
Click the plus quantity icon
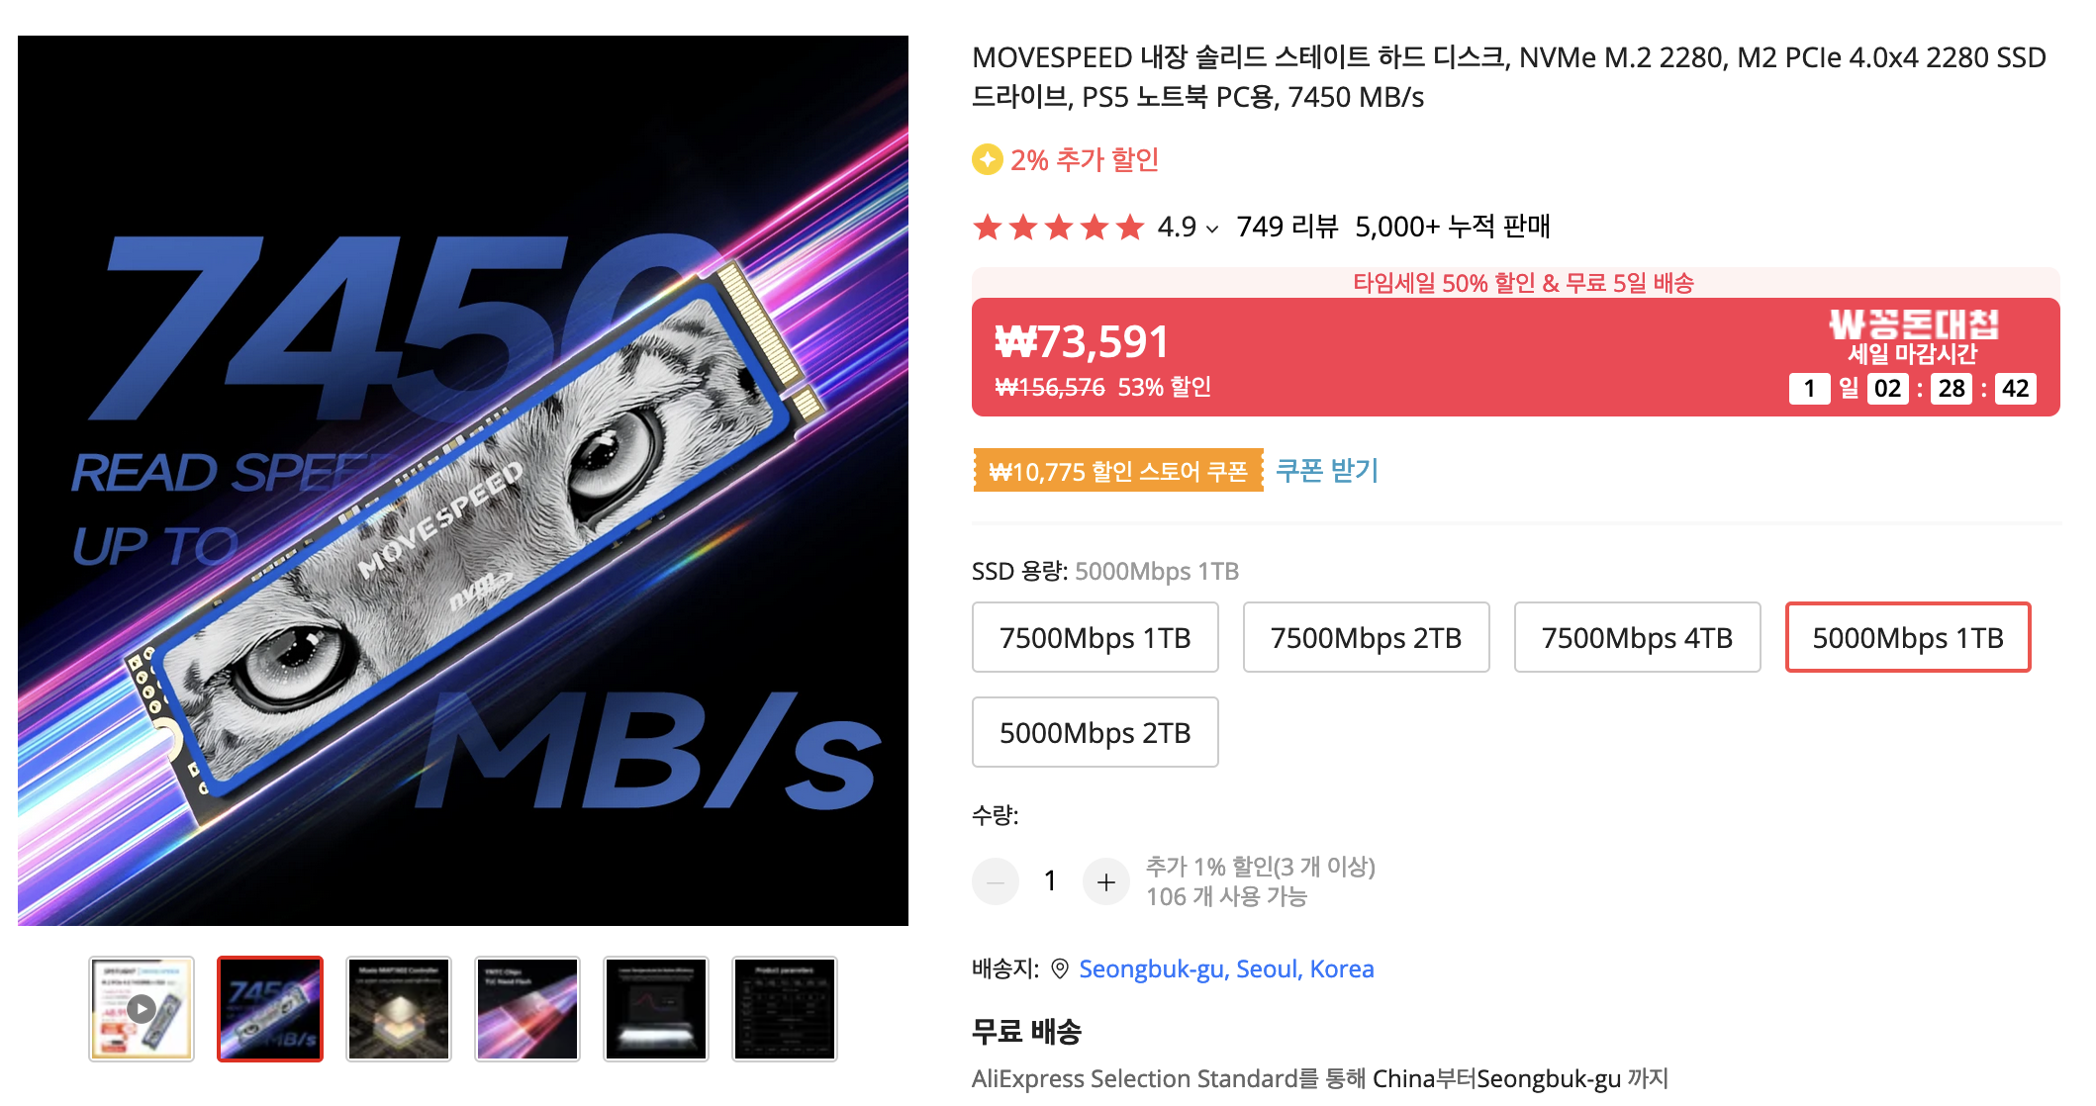click(x=1106, y=881)
